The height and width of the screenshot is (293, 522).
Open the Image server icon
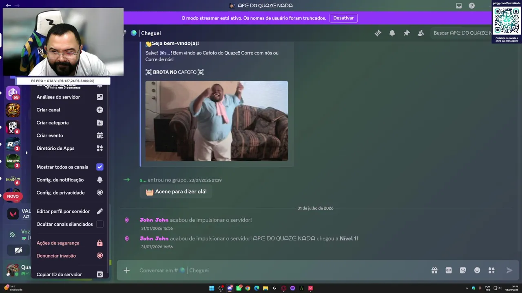tap(13, 179)
